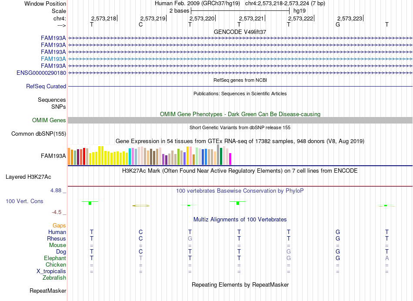The height and width of the screenshot is (301, 413).
Task: Click the Elephant species label
Action: (x=55, y=258)
